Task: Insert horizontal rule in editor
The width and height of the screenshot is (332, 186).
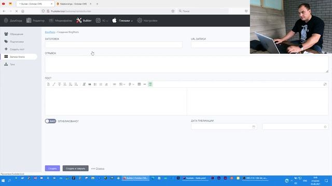Action: click(145, 84)
